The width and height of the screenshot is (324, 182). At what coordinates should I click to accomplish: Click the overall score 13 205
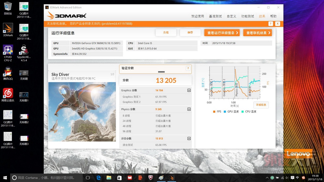166,81
